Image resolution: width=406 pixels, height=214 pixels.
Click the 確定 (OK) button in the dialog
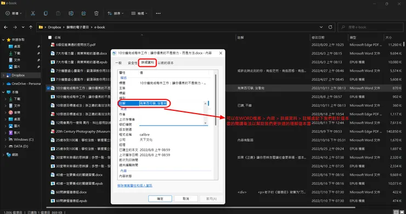click(160, 199)
